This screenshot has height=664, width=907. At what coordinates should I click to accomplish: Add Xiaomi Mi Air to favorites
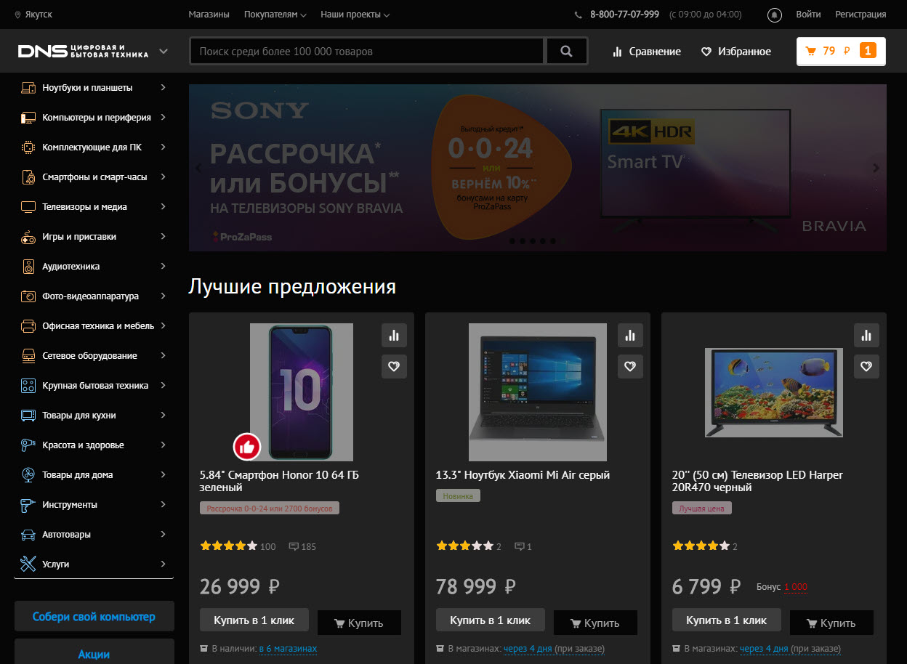tap(630, 367)
